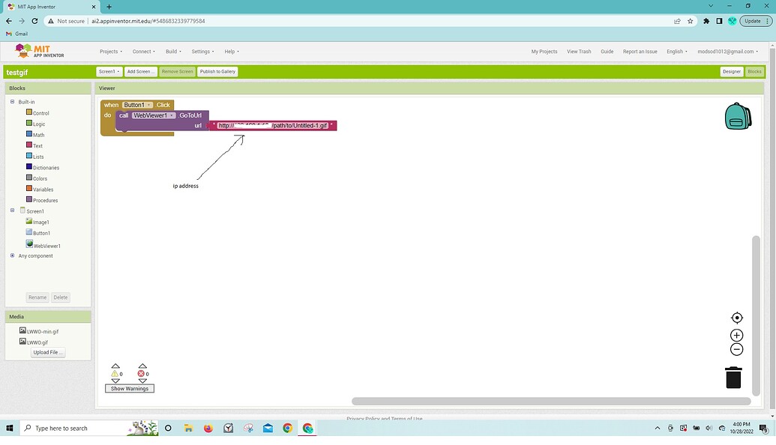
Task: Center the workspace with the target icon
Action: (x=736, y=318)
